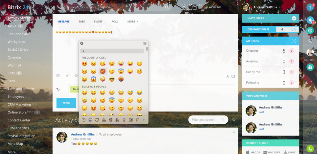Select the Smileys & People category icon
Screen dimensions: 317x154
tap(90, 120)
